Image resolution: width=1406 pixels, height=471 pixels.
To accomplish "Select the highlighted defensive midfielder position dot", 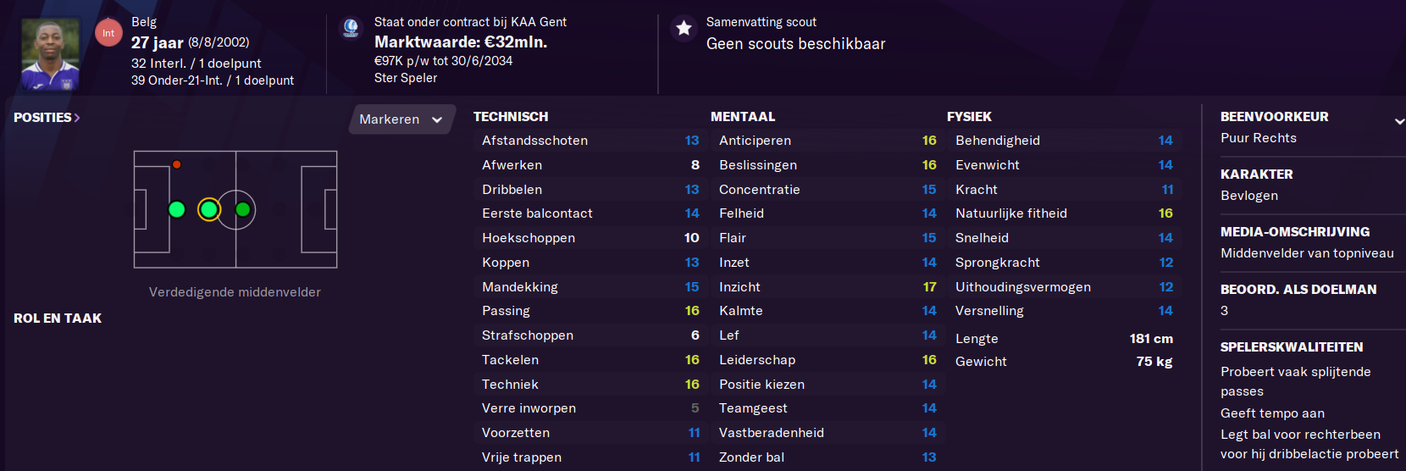I will click(209, 209).
